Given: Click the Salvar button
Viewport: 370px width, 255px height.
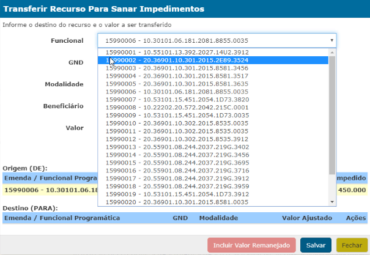Looking at the screenshot, I should tap(315, 245).
